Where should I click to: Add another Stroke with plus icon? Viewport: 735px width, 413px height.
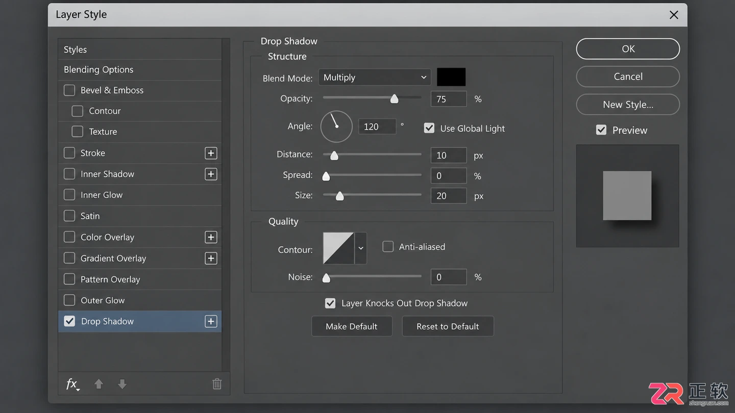(211, 153)
